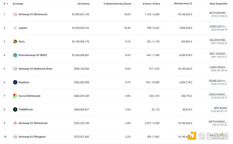Sort by 24h Volume column header
The image size is (233, 144).
pos(83,4)
